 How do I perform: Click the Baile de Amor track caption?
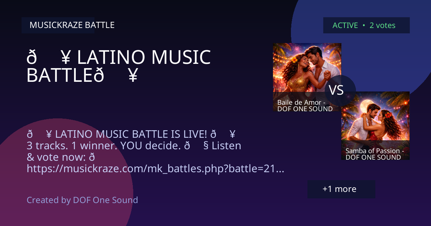(305, 105)
